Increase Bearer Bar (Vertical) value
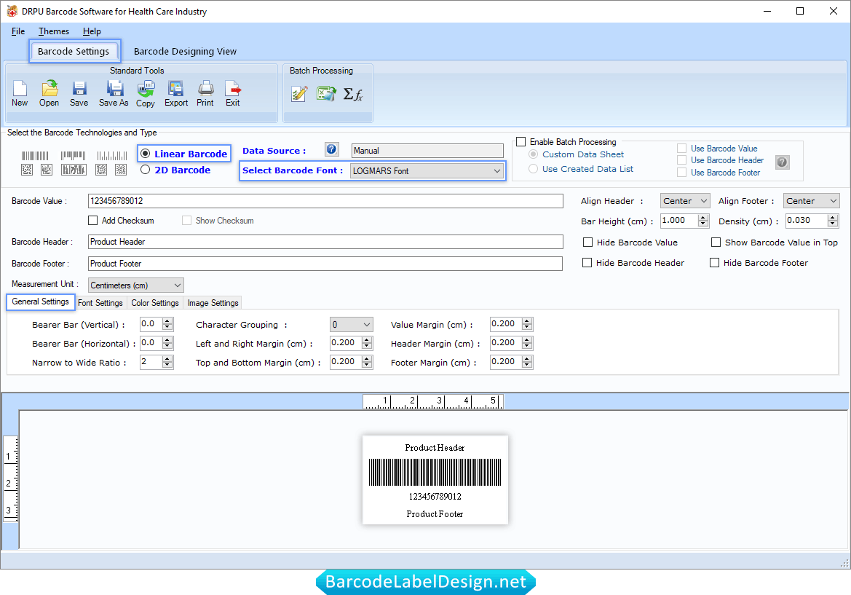 point(167,321)
